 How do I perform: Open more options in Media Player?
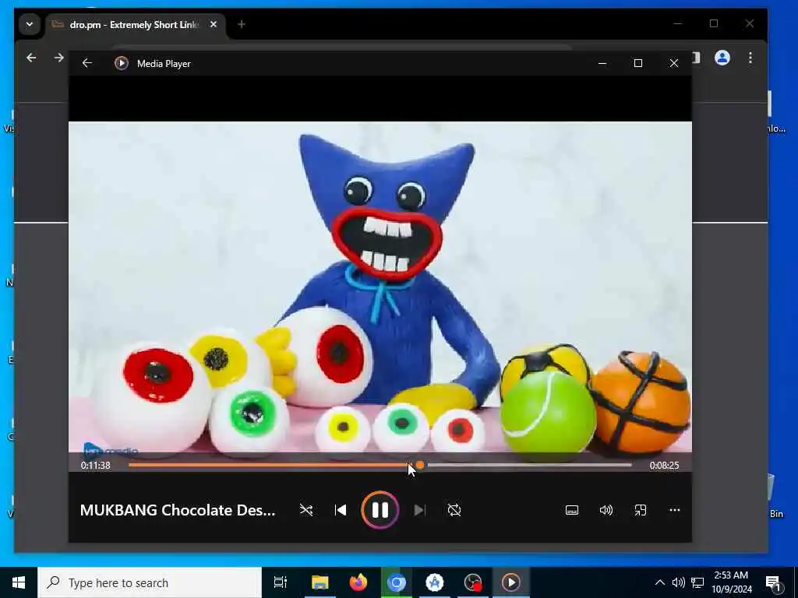(674, 510)
